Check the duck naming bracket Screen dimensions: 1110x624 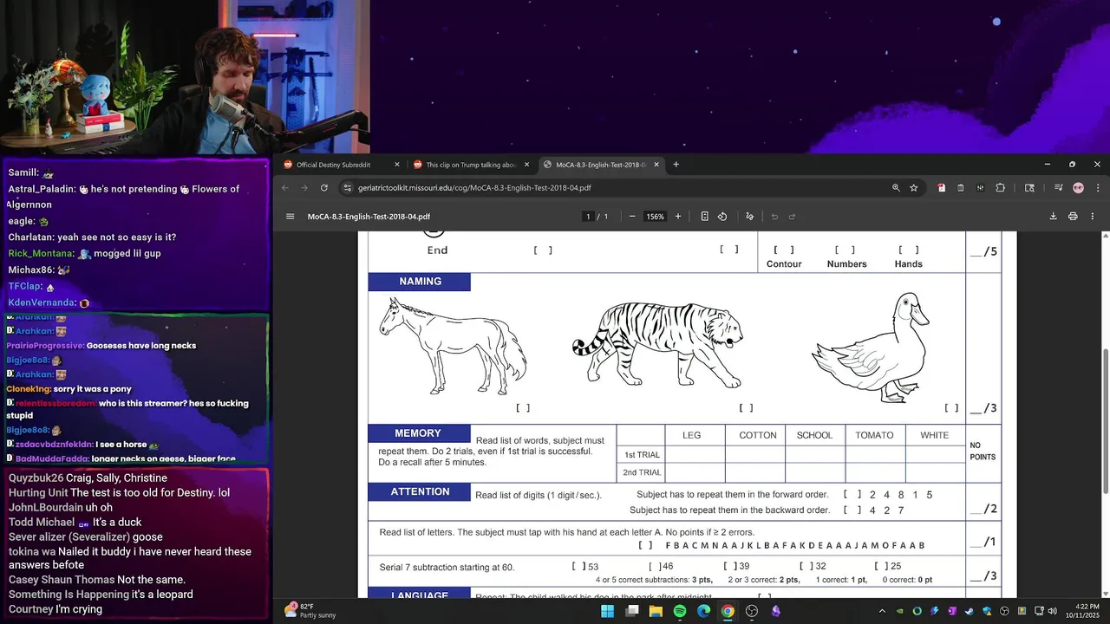click(951, 407)
